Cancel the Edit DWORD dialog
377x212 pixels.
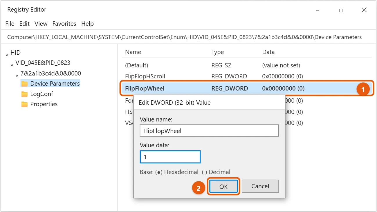pos(260,186)
